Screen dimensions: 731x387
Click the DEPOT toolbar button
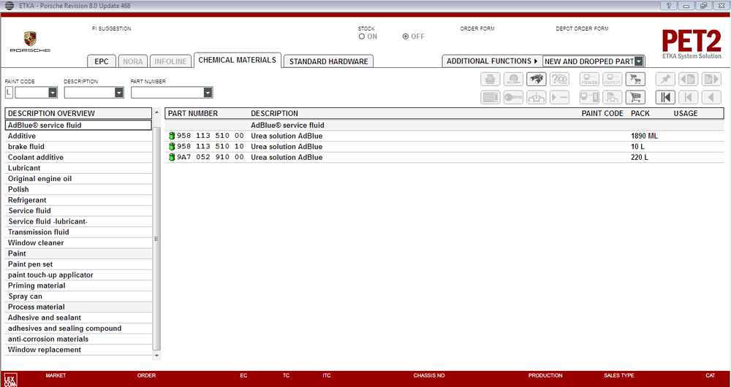pos(612,79)
